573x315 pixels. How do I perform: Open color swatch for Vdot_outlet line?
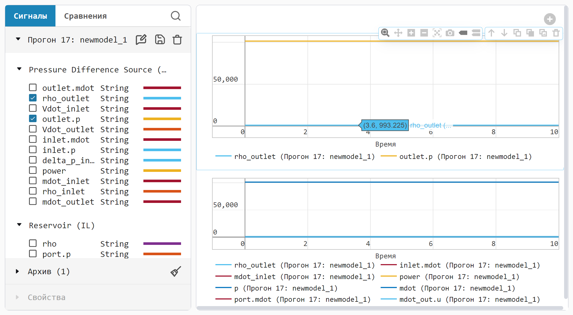[162, 129]
